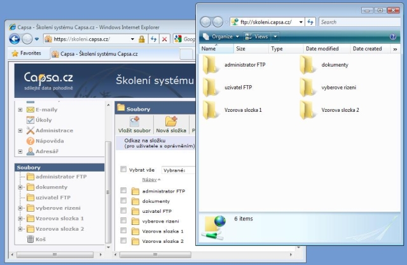407x265 pixels.
Task: Open Vzorova slozka 2 in Explorer window
Action: click(x=329, y=110)
